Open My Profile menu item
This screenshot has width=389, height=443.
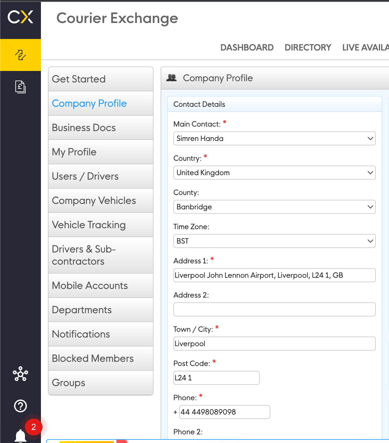(x=101, y=152)
